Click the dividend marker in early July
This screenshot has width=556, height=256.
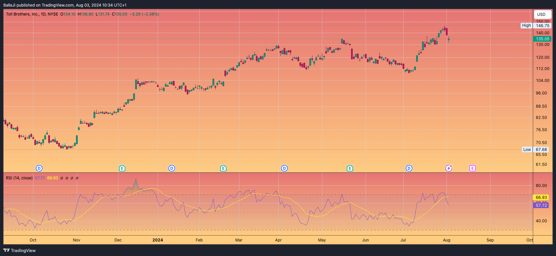point(409,168)
